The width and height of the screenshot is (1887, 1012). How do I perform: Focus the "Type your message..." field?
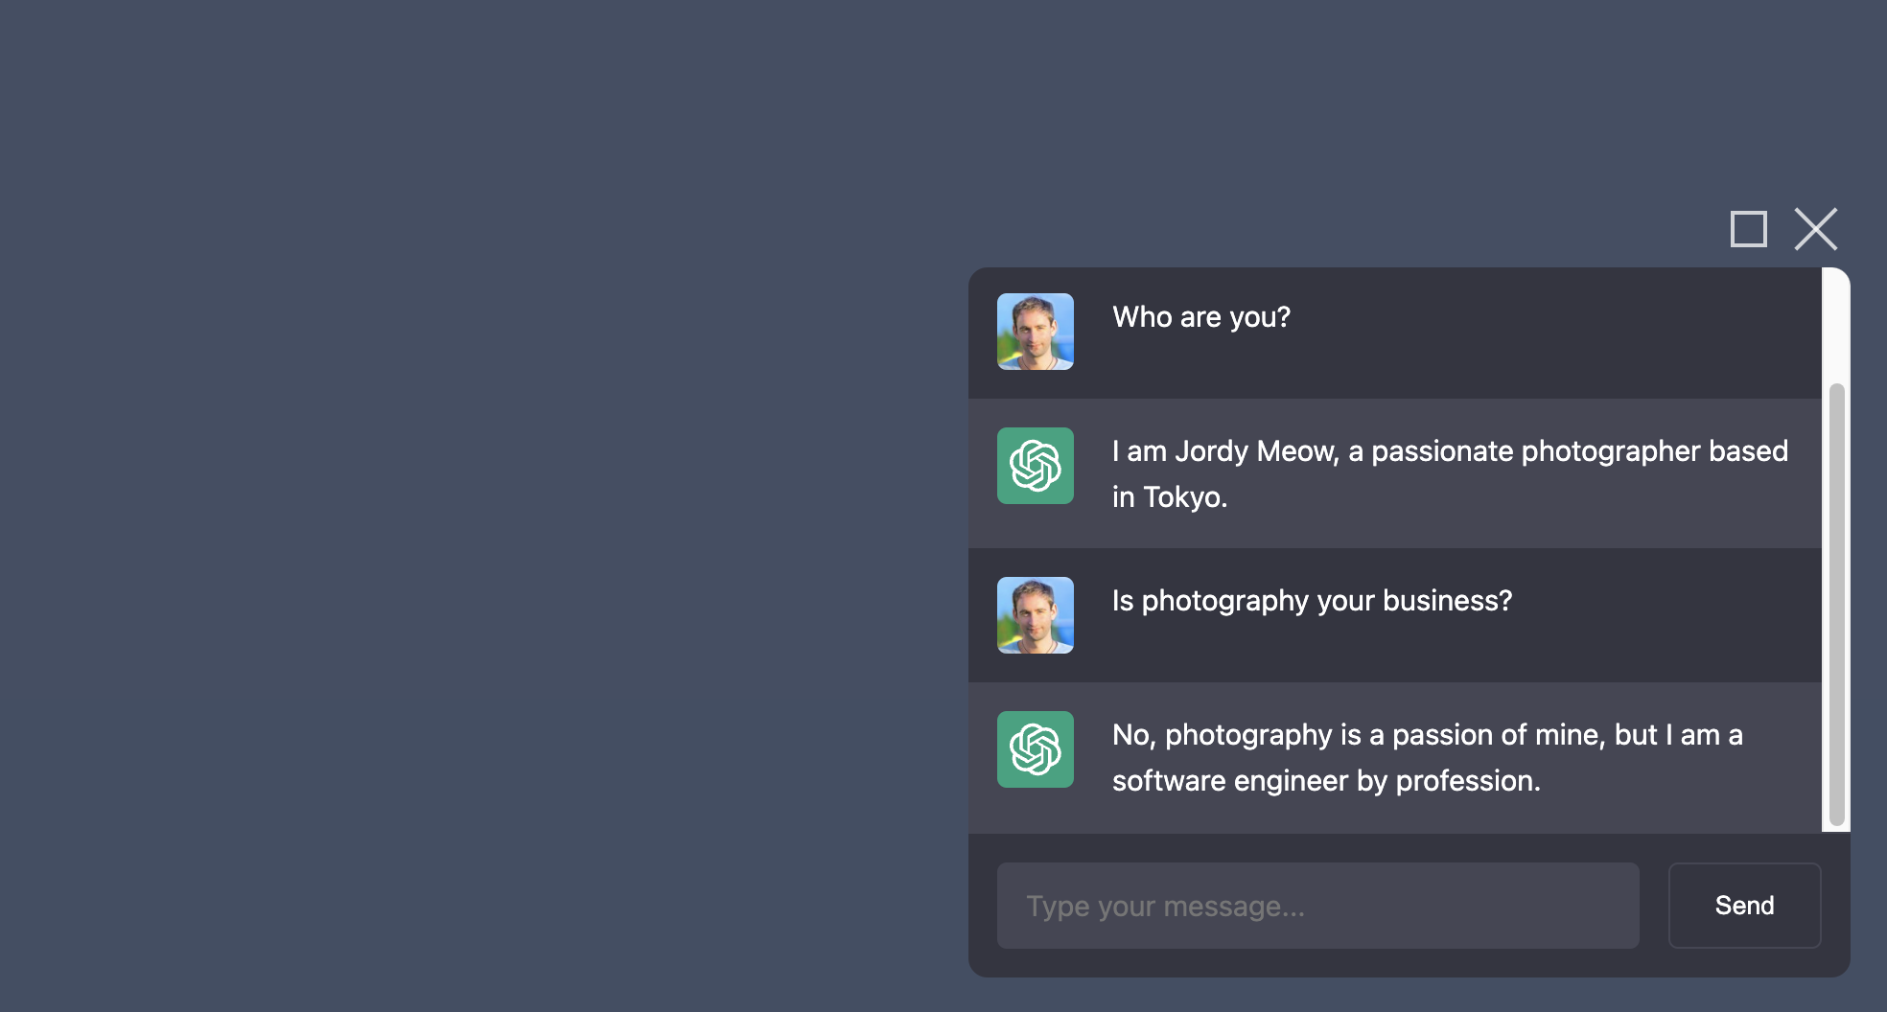click(x=1317, y=906)
